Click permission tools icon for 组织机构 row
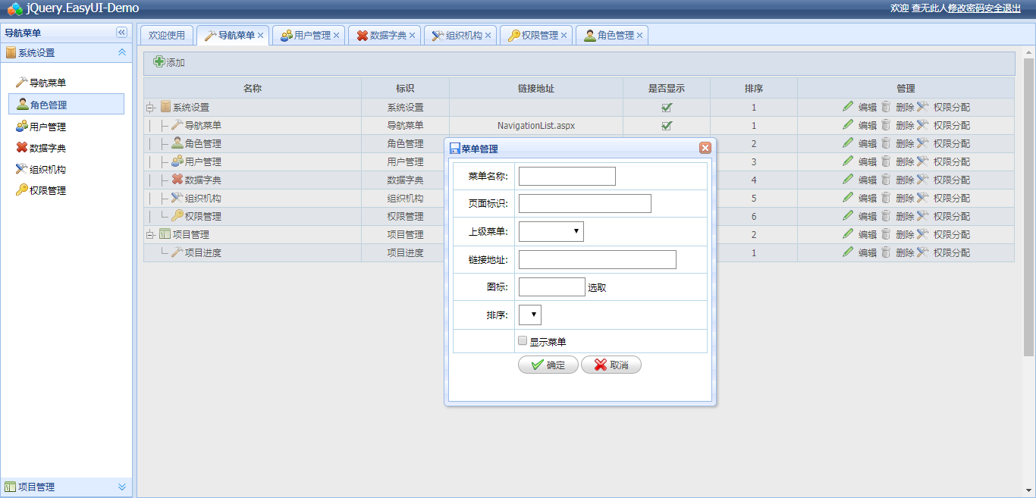 coord(923,198)
